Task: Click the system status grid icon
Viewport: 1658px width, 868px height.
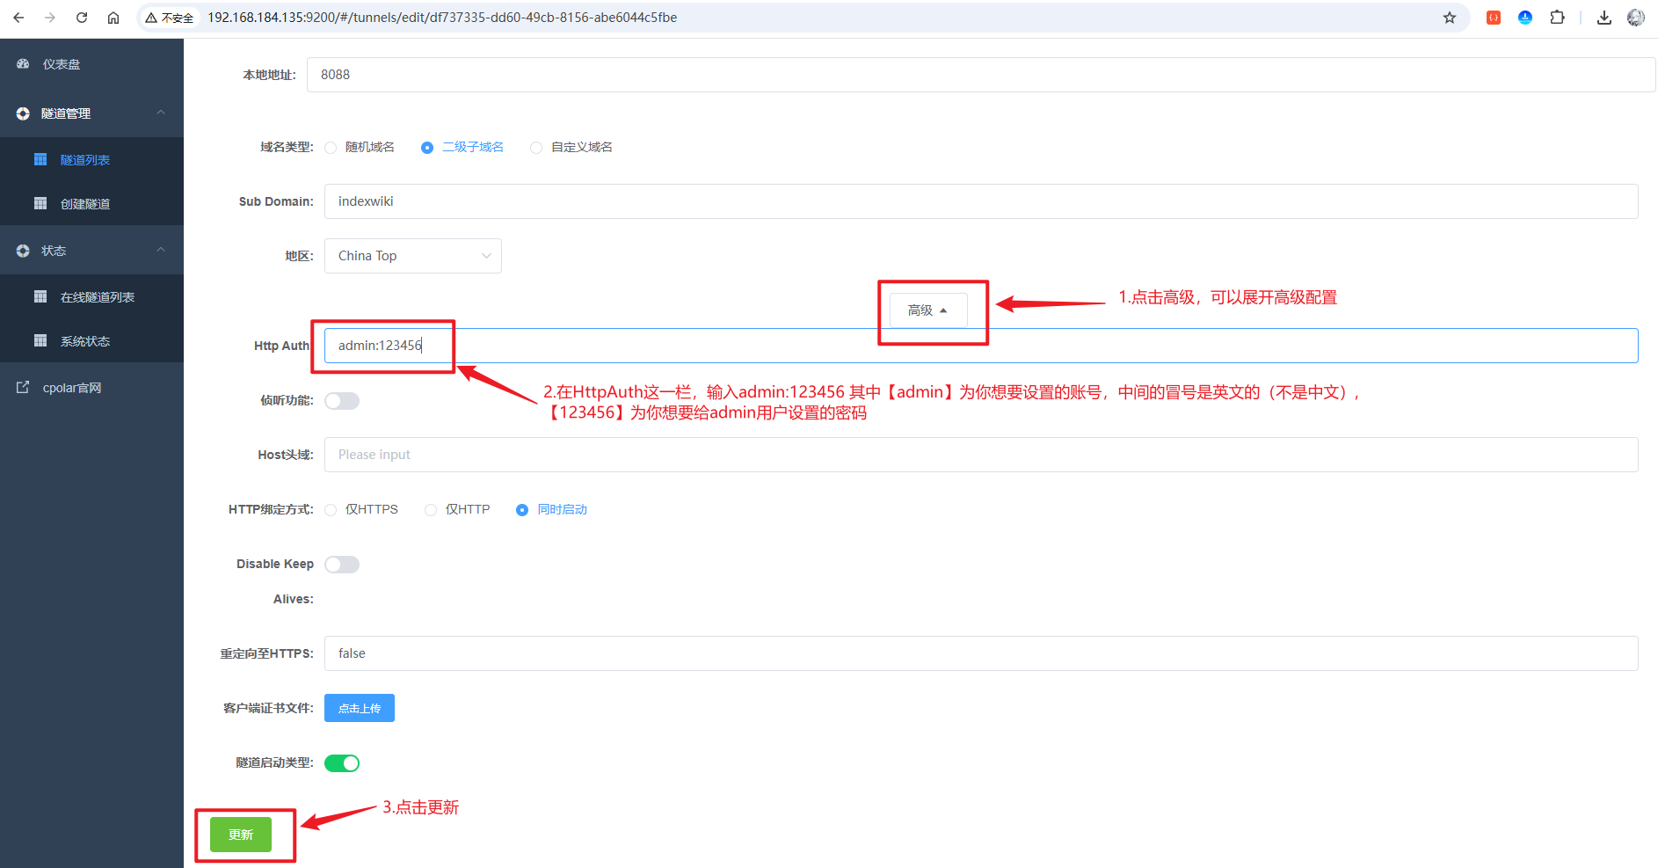Action: pyautogui.click(x=40, y=340)
